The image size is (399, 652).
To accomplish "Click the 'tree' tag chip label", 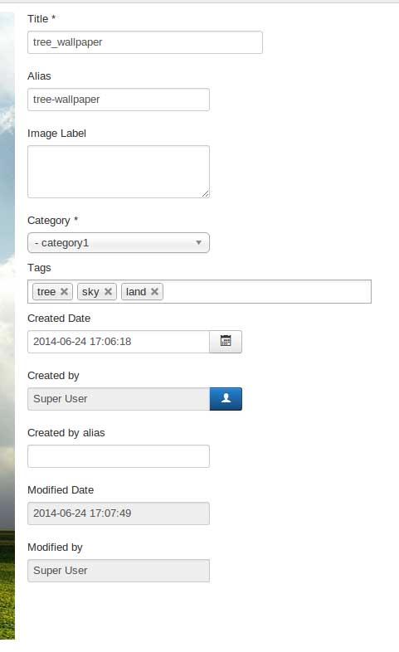I will (x=46, y=291).
